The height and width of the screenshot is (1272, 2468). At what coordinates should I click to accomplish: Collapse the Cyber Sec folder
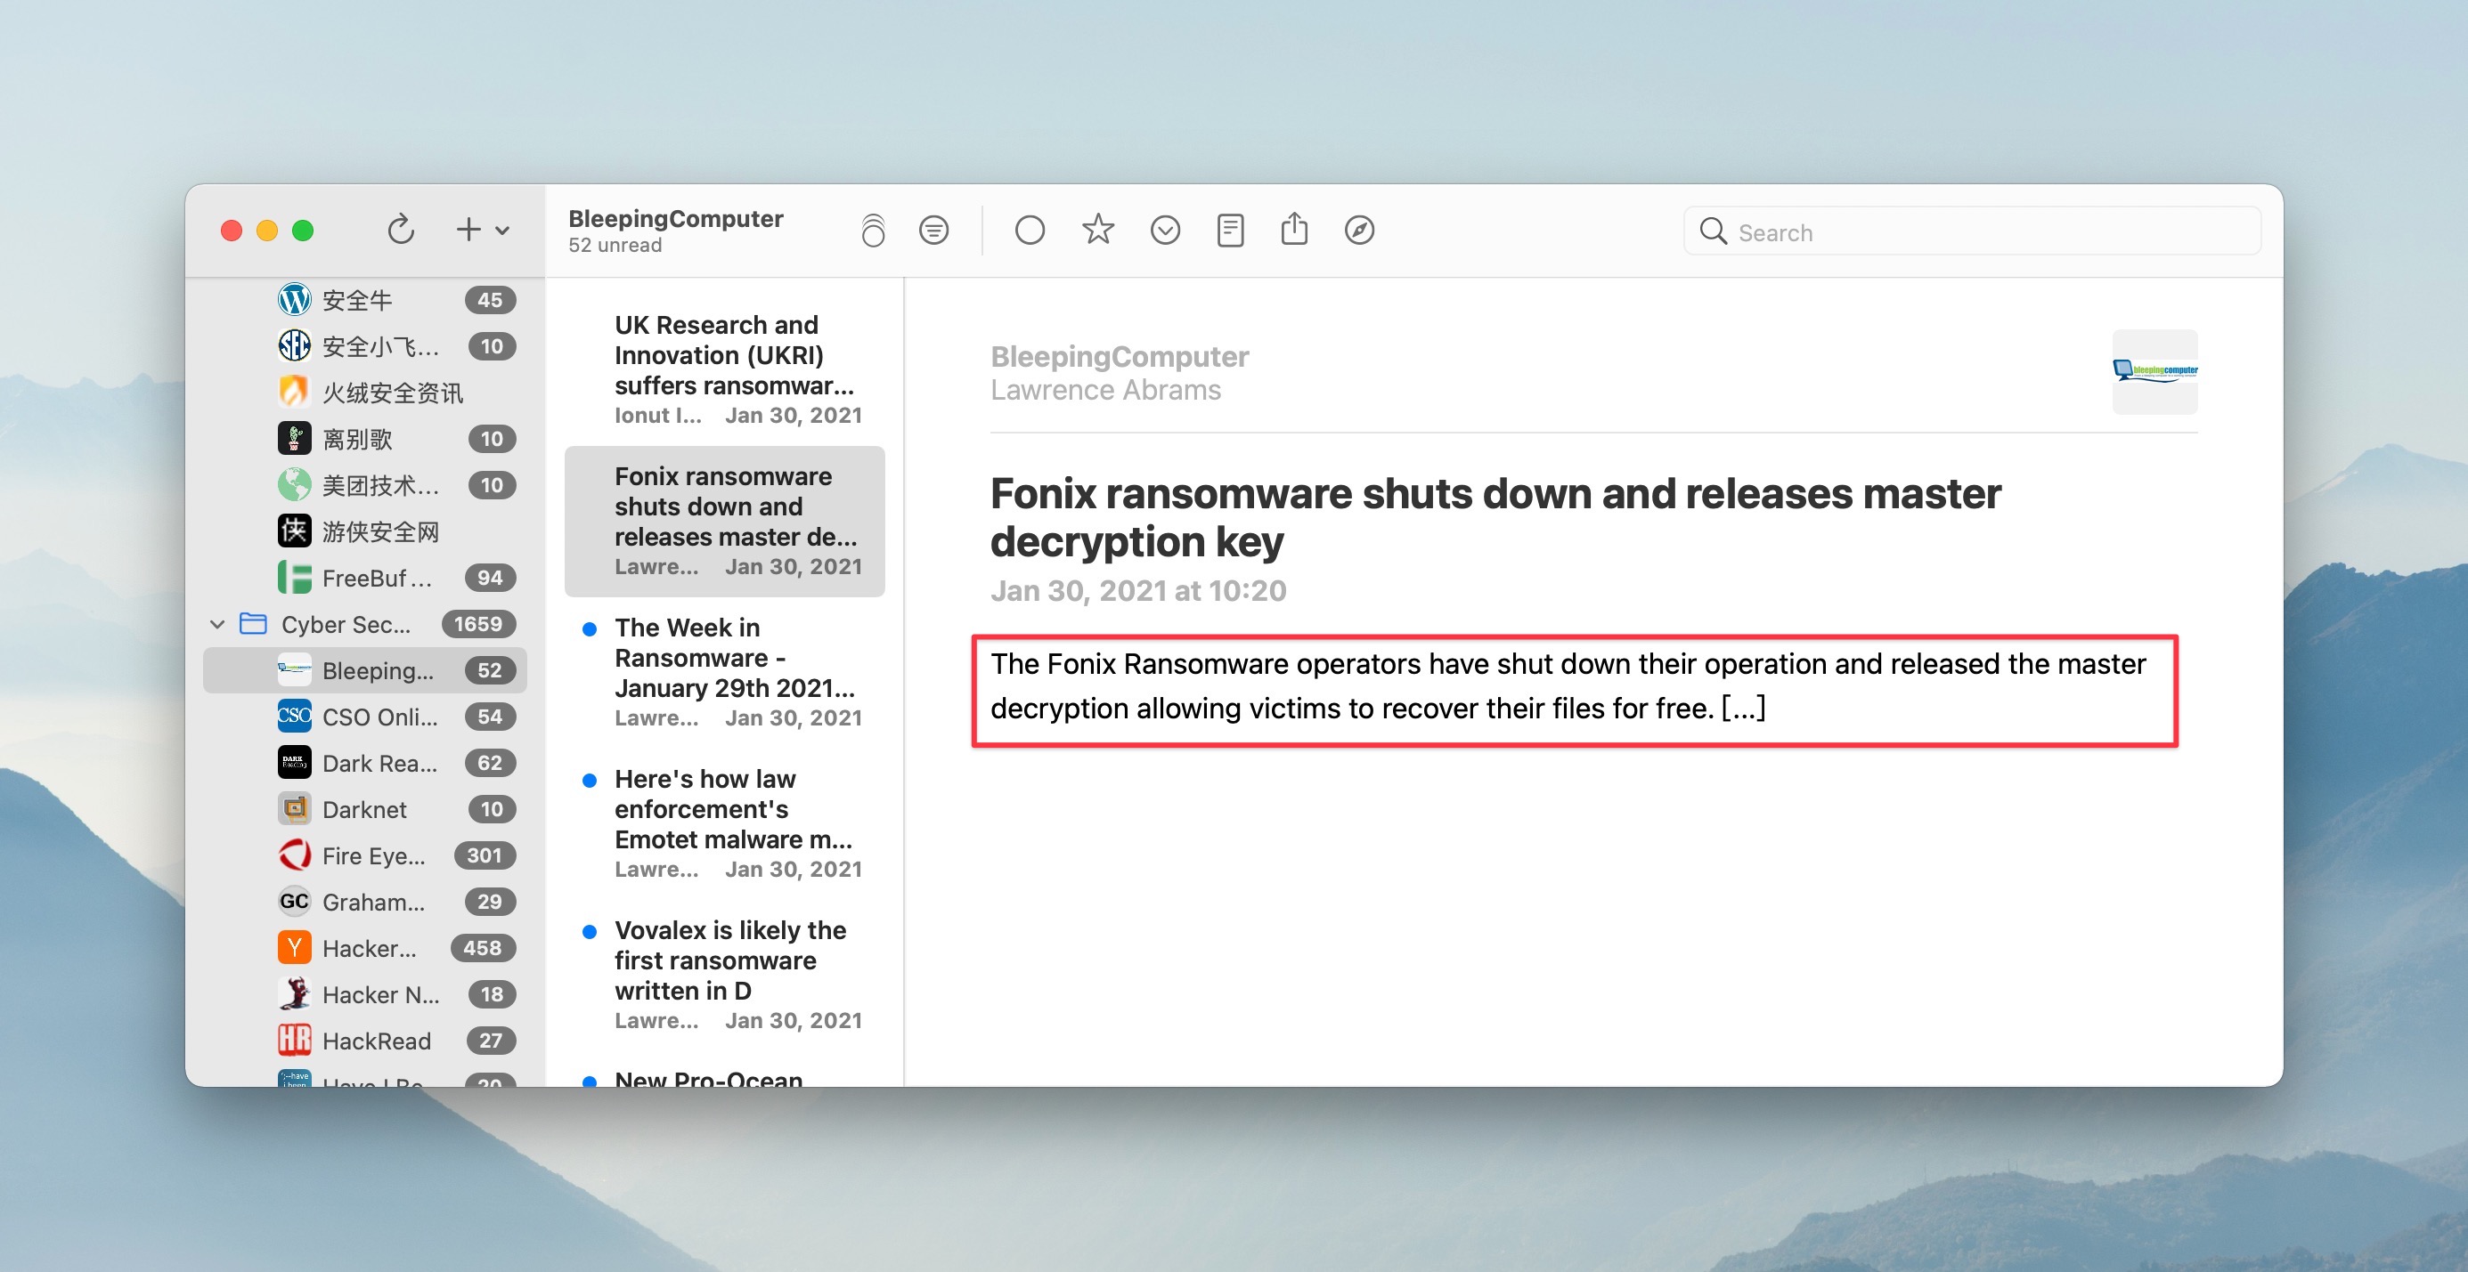tap(217, 625)
